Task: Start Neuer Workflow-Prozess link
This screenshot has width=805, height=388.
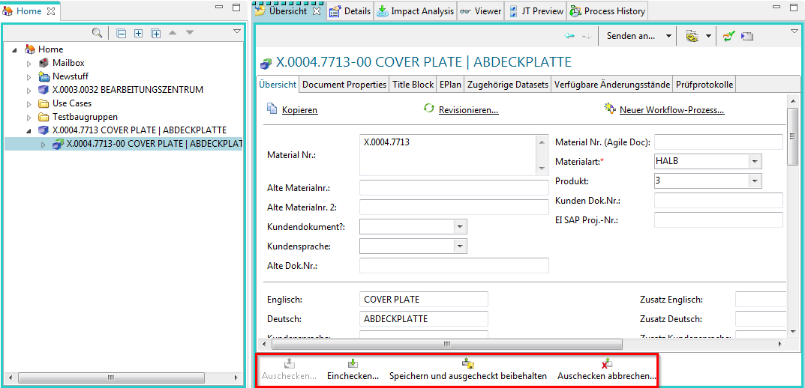Action: (x=671, y=110)
